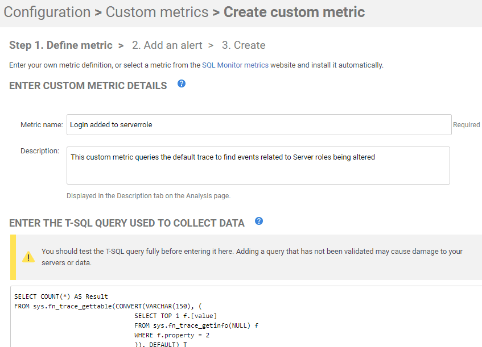Open the SQL Monitor metrics link
482x347 pixels.
click(x=235, y=65)
